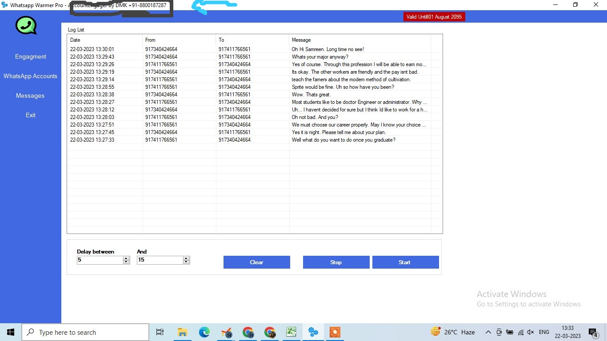Click date cell '22-03-2023 13:27:33'
The image size is (607, 341).
click(x=92, y=140)
